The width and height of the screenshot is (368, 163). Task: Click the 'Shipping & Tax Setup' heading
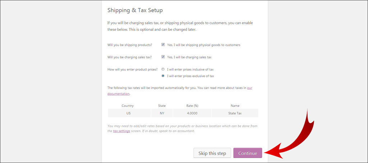click(x=135, y=10)
